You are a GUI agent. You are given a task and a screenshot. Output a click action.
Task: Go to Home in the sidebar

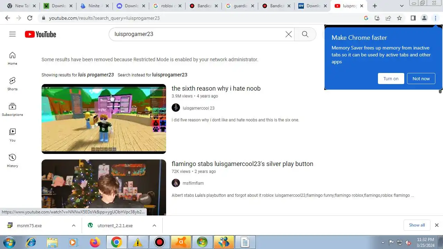12,58
